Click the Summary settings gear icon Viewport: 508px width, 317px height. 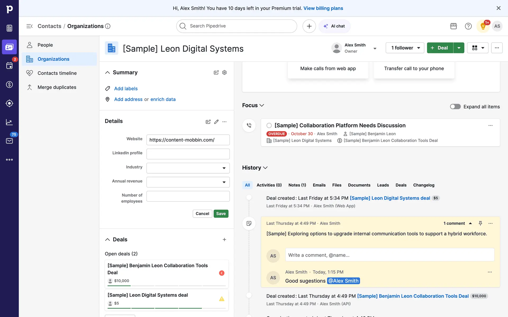pyautogui.click(x=224, y=72)
